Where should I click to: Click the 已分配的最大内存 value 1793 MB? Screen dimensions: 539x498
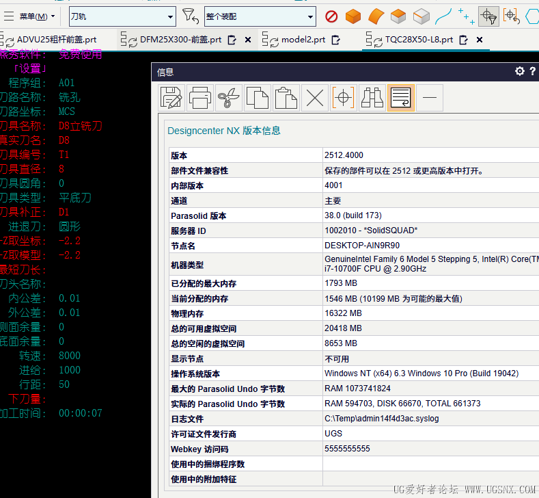tap(341, 283)
